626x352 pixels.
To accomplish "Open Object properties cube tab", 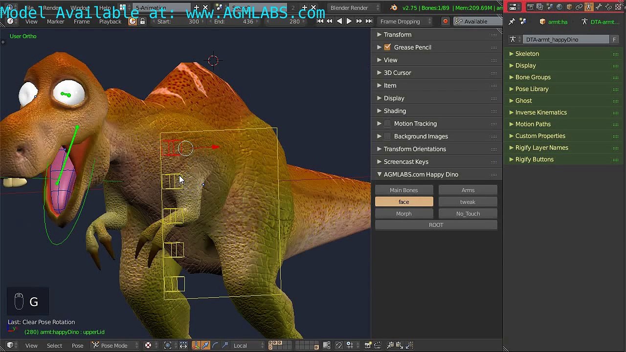I will pyautogui.click(x=570, y=7).
